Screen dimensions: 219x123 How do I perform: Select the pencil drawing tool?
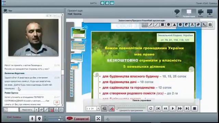151,25
